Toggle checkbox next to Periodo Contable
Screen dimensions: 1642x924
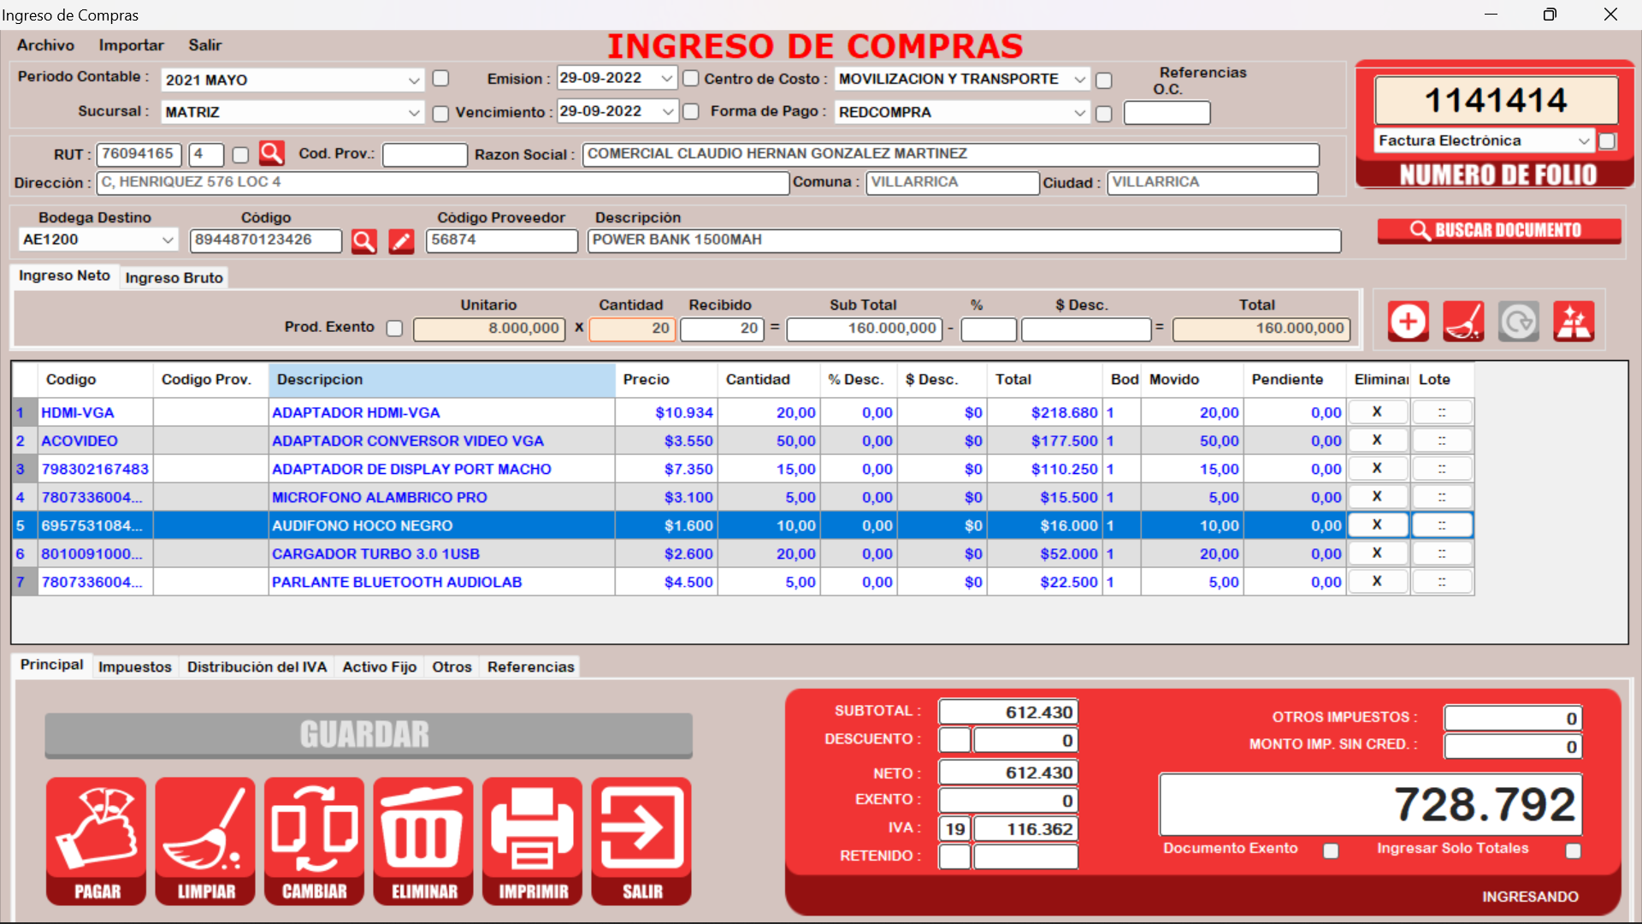click(x=440, y=79)
